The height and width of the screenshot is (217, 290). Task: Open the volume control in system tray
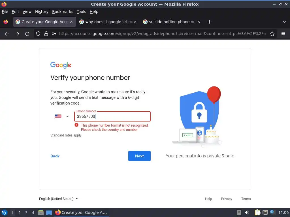[247, 212]
